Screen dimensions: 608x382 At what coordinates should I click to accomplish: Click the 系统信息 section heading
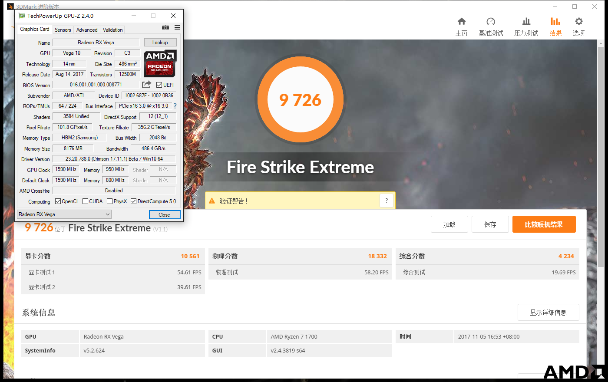pos(39,313)
